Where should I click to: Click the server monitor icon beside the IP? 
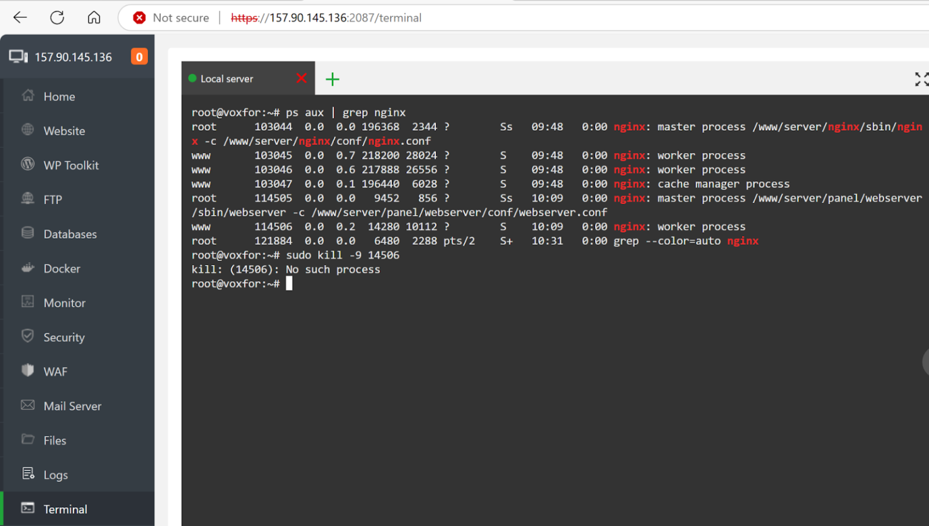19,56
